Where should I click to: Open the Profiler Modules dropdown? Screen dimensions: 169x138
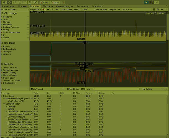click(15, 9)
